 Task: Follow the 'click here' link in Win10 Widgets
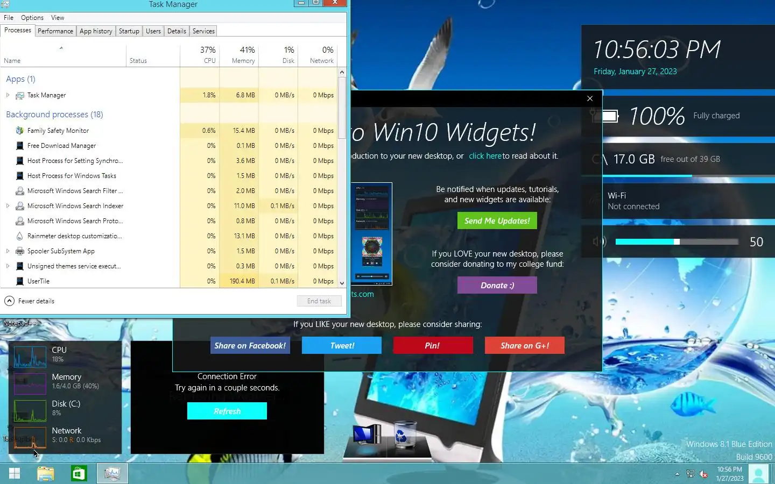pos(485,156)
